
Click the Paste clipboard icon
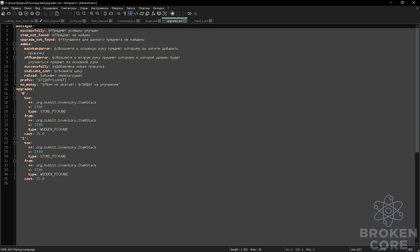tap(57, 13)
